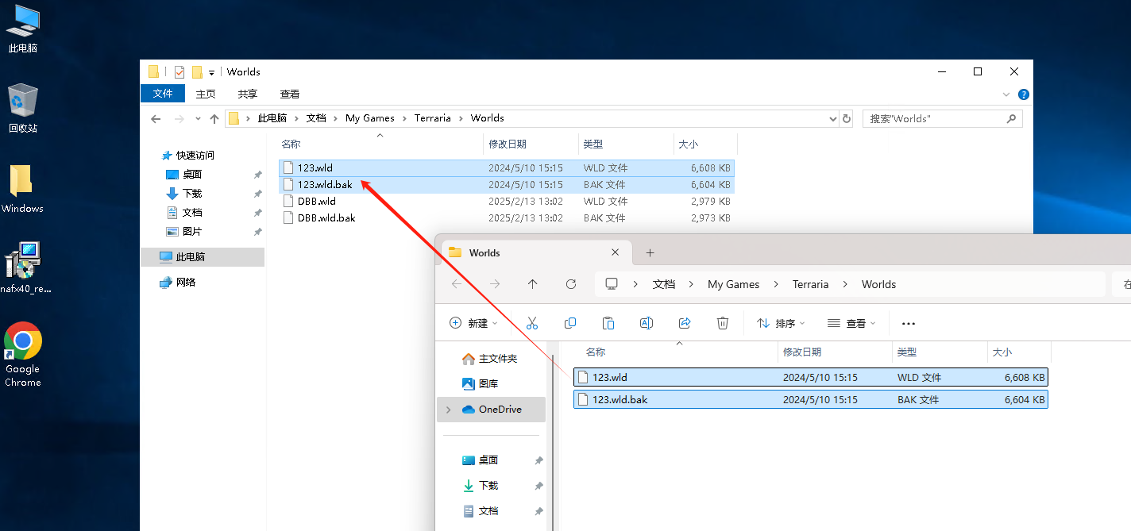Click the Copy icon in front window toolbar
Screen dimensions: 1131x531
pos(570,323)
